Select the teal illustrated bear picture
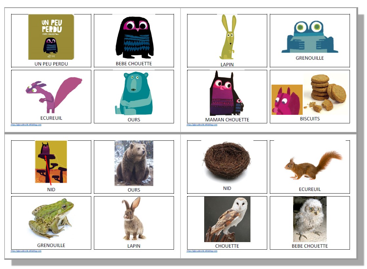The height and width of the screenshot is (269, 367). click(x=134, y=93)
